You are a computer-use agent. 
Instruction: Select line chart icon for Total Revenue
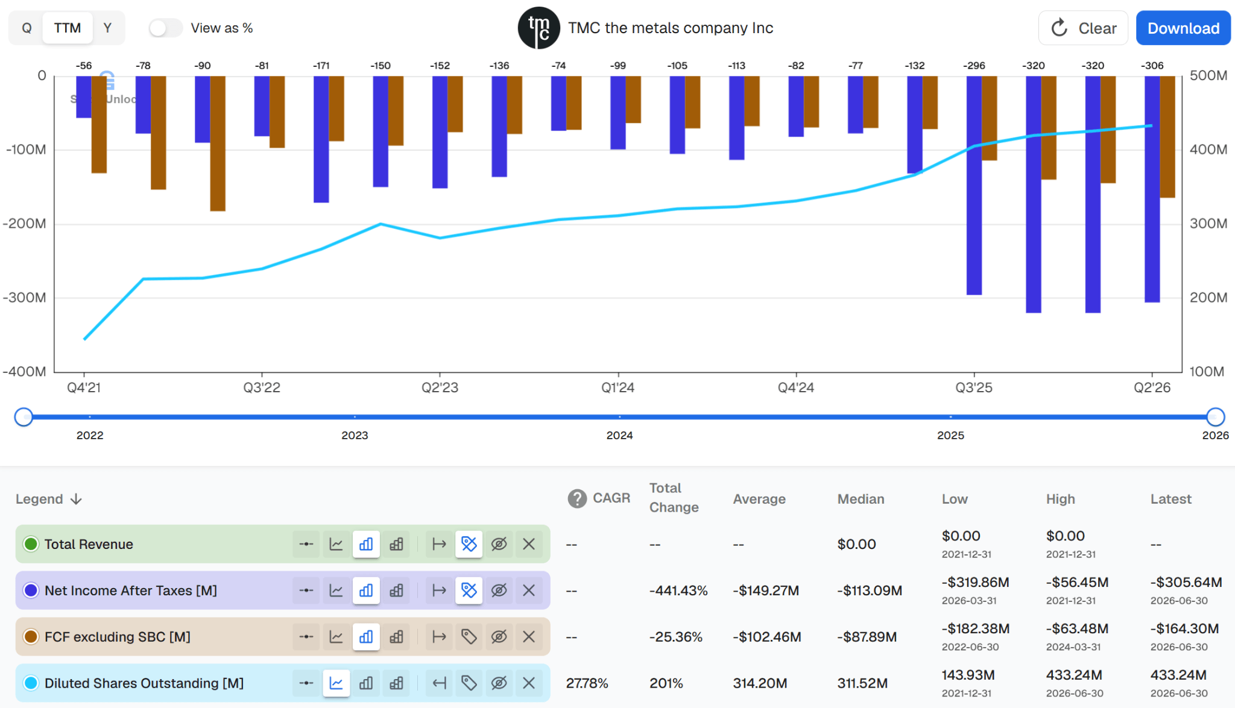[336, 544]
